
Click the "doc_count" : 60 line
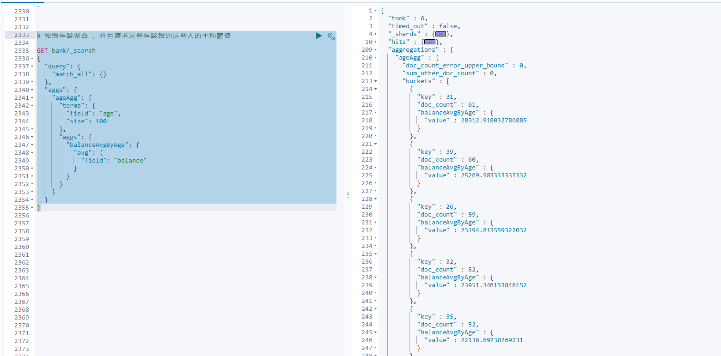pos(448,160)
